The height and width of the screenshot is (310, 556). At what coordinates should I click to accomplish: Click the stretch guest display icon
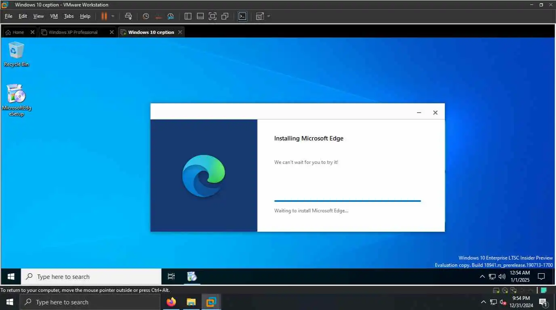coord(260,16)
